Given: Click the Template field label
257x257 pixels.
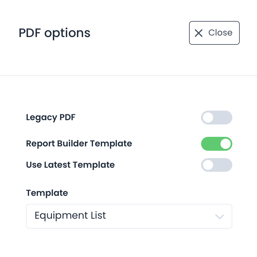Looking at the screenshot, I should [47, 193].
